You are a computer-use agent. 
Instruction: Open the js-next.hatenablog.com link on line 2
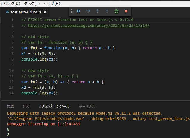tap(89, 26)
